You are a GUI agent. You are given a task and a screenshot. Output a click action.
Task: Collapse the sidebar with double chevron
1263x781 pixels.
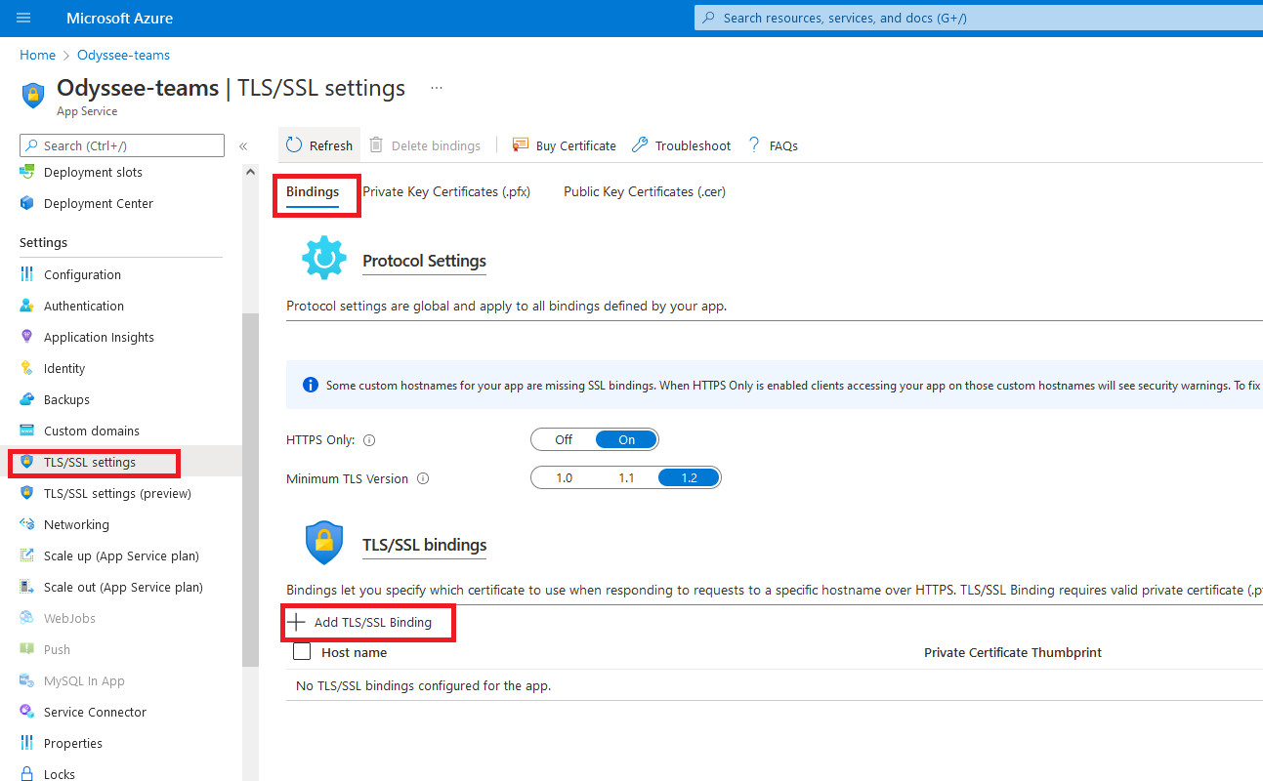(x=243, y=146)
